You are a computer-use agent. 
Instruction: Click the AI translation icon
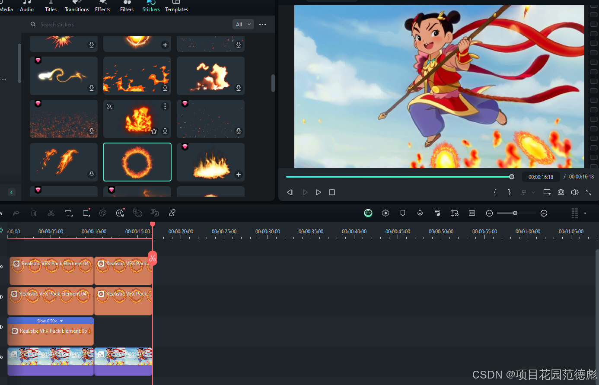pos(155,213)
